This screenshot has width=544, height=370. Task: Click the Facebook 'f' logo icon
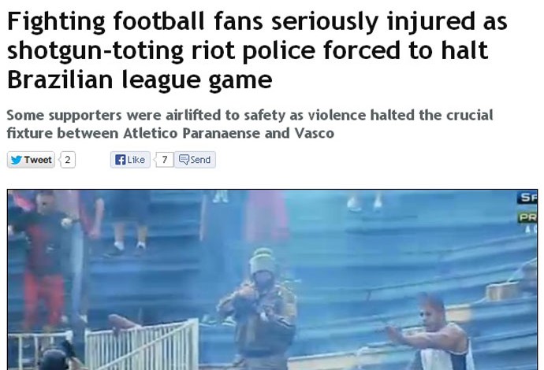[120, 160]
